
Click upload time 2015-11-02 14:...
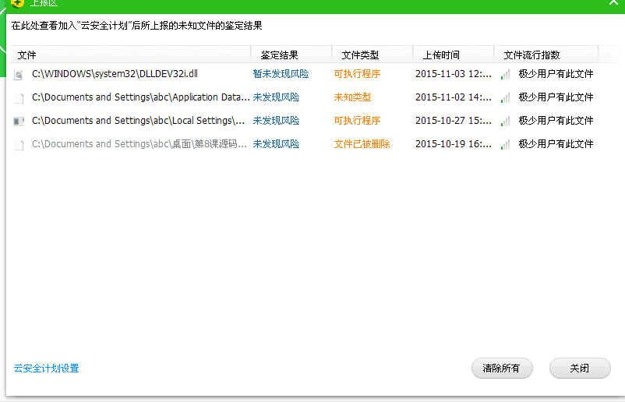[454, 97]
